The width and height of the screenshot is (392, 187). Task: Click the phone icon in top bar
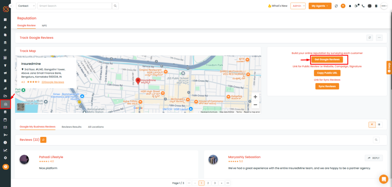(363, 6)
